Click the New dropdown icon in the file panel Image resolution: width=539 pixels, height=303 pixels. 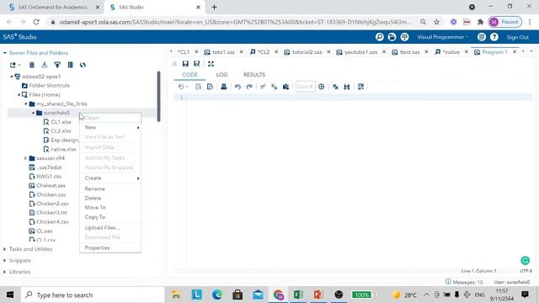click(x=15, y=65)
